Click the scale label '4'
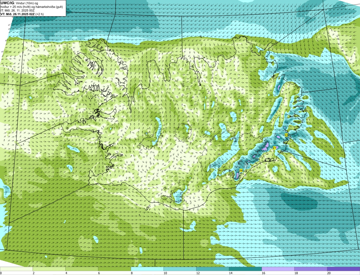 66,273
